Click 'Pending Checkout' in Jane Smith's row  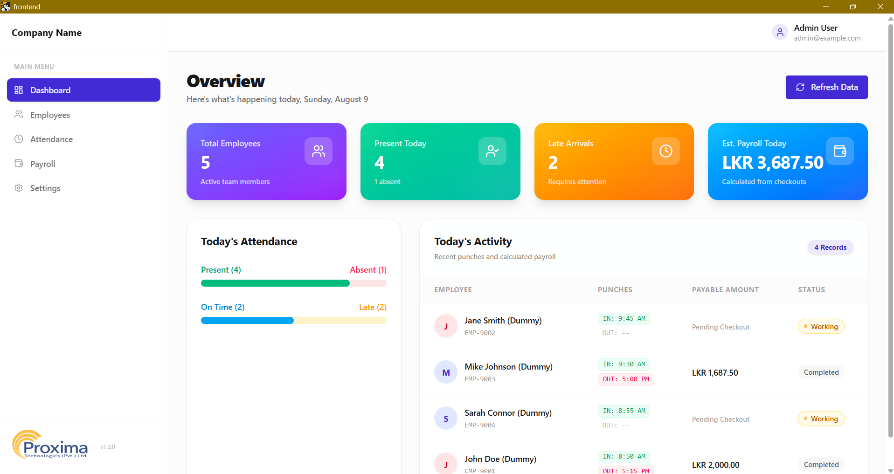pyautogui.click(x=721, y=327)
